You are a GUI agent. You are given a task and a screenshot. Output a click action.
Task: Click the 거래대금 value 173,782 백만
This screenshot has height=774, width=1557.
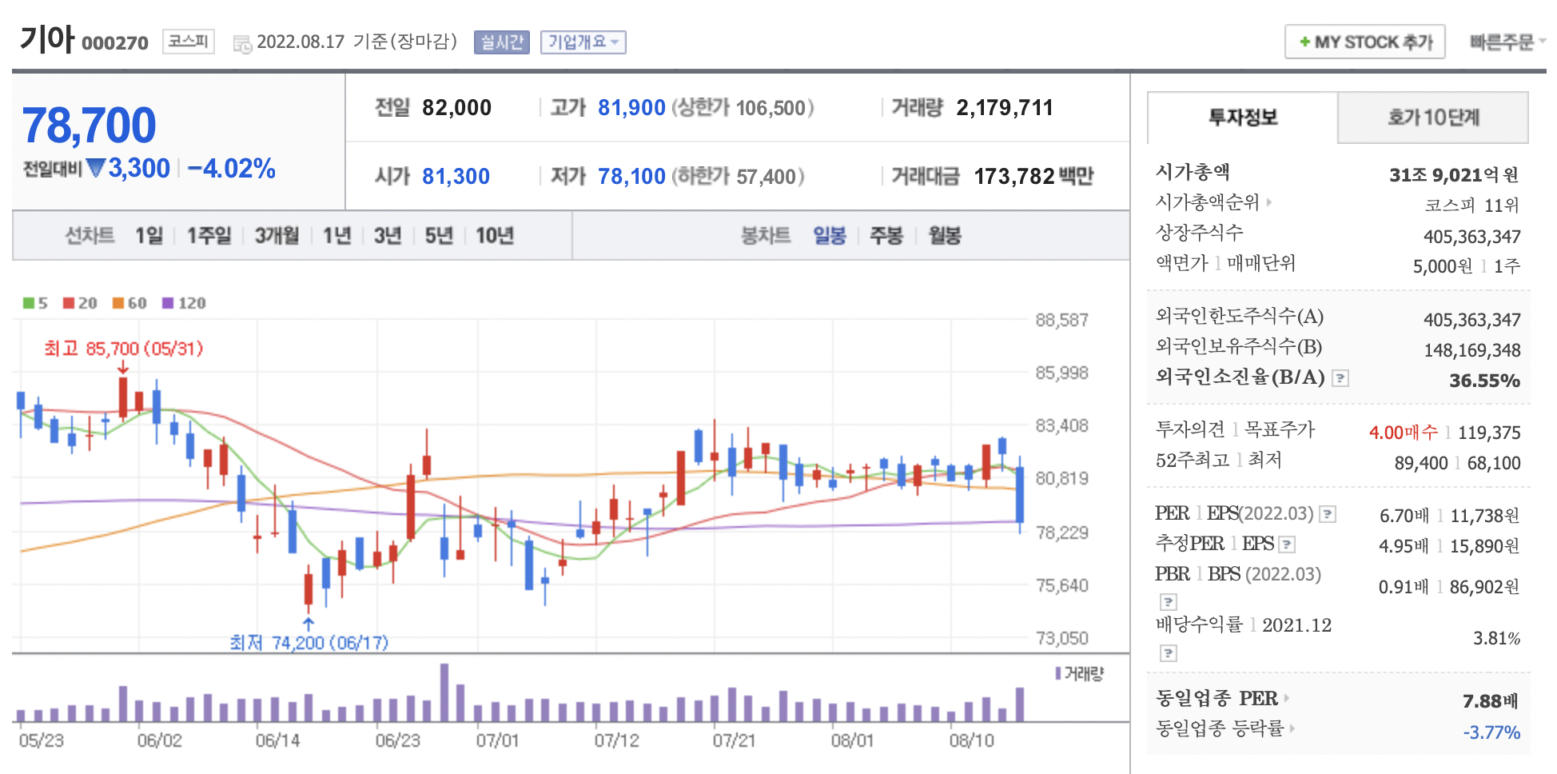point(1033,177)
